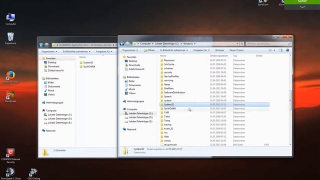Open the Computer desktop icon

pos(10,19)
